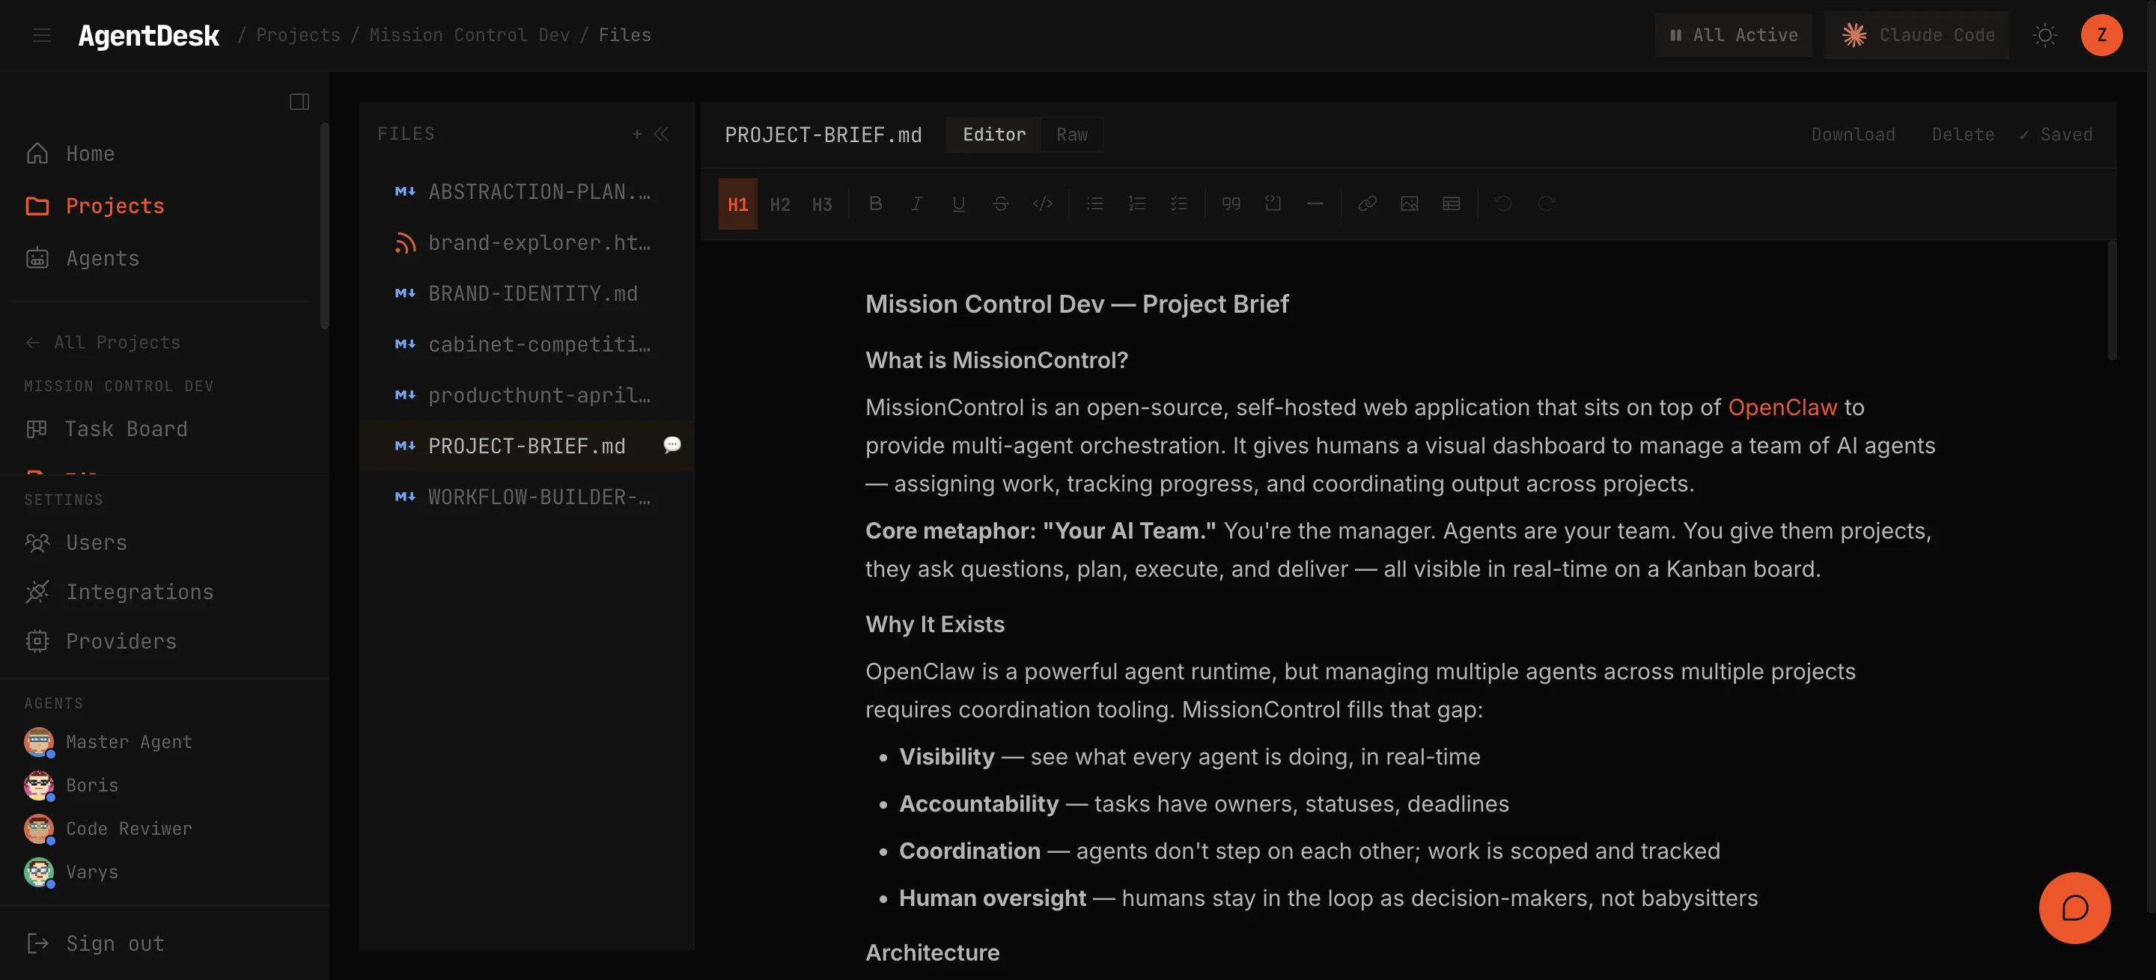Follow the OpenClaw link in the document
The height and width of the screenshot is (980, 2156).
[1782, 407]
